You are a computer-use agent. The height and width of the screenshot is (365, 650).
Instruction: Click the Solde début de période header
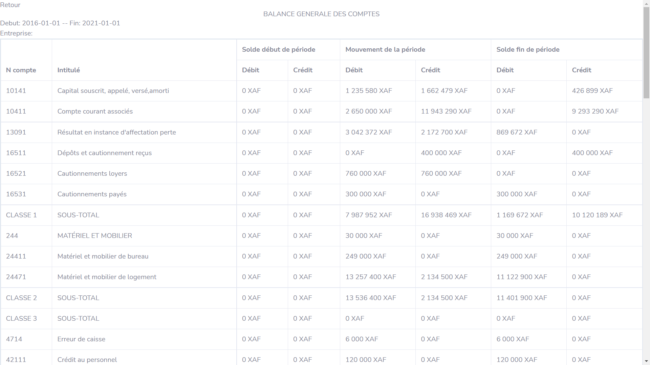pos(279,49)
